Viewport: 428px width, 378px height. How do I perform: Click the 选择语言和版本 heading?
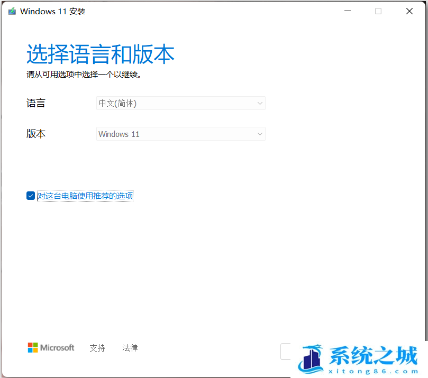pos(101,54)
